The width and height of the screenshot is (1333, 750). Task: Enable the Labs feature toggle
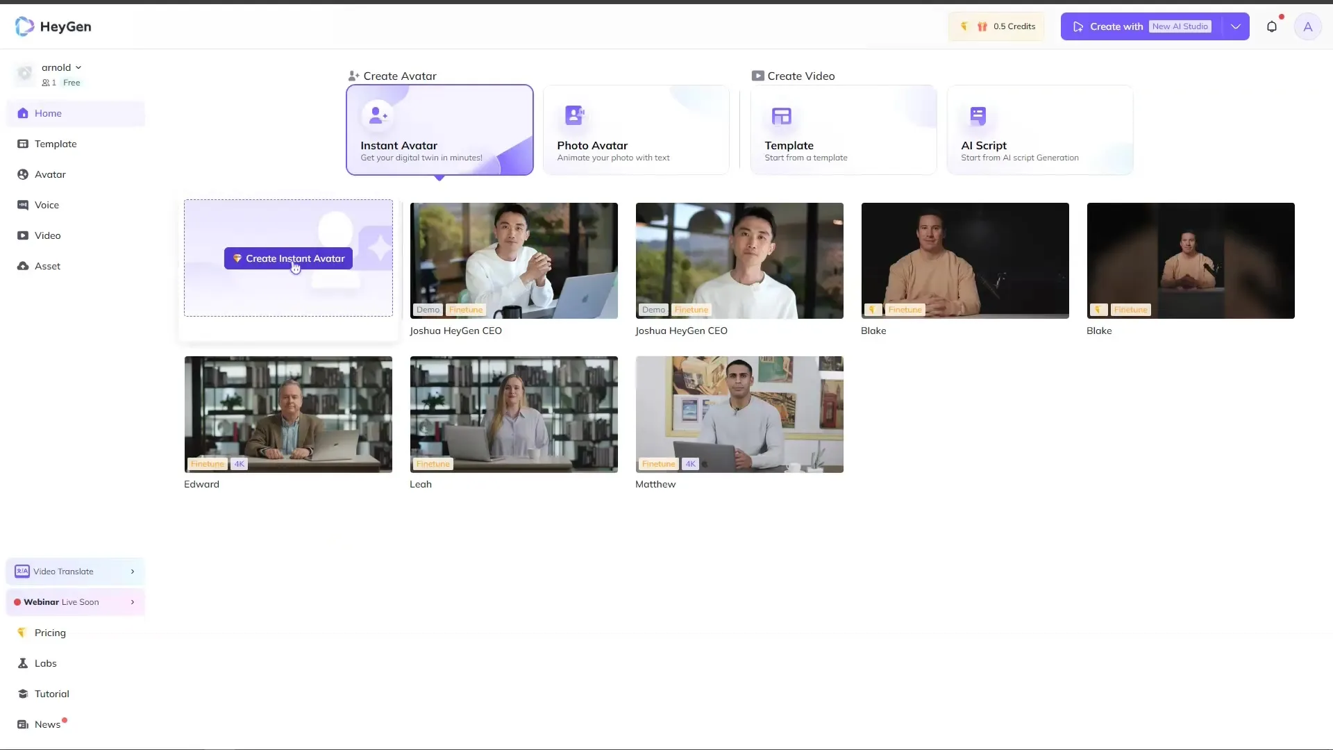[45, 662]
